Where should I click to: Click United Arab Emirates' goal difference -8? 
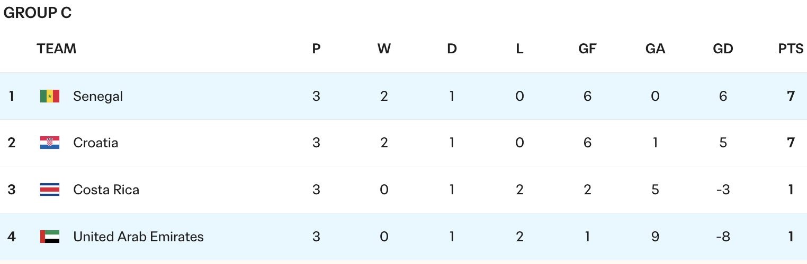[x=723, y=237]
